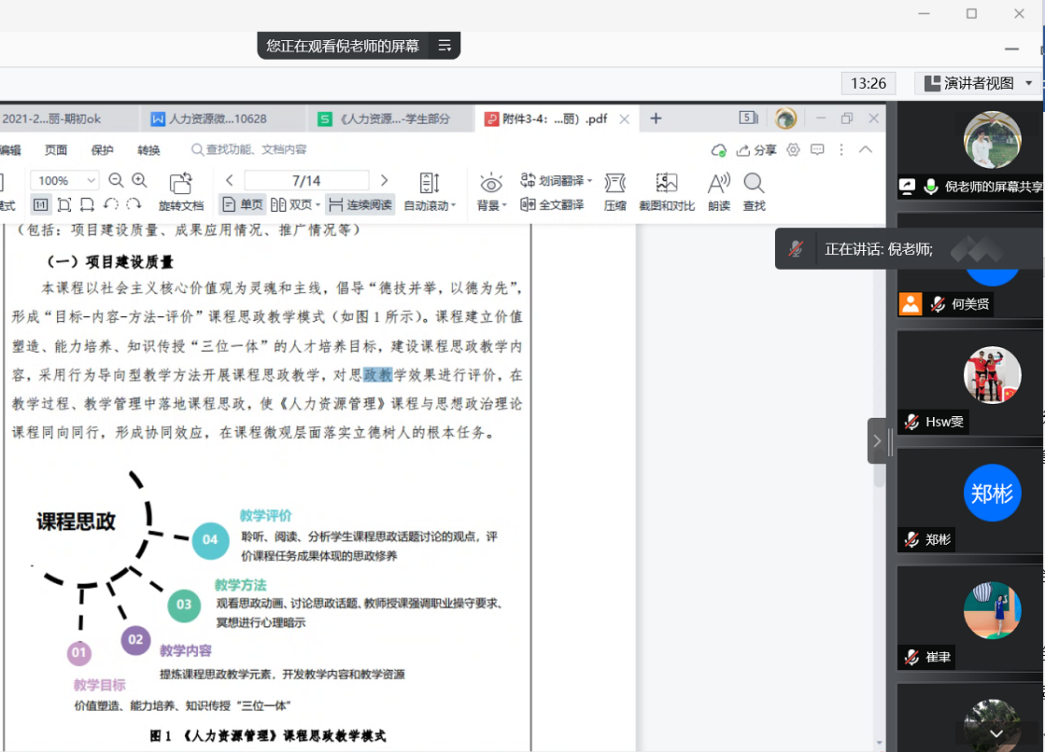Open the 转换 convert menu
Viewport: 1045px width, 752px height.
[148, 150]
